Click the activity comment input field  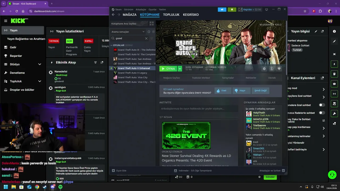tap(199, 108)
